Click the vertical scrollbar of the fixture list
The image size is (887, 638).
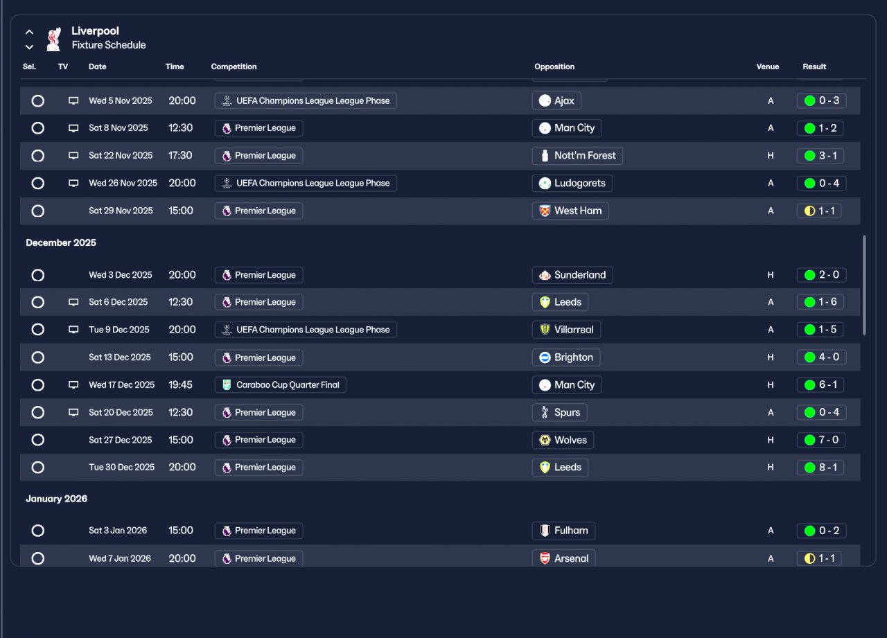coord(864,285)
